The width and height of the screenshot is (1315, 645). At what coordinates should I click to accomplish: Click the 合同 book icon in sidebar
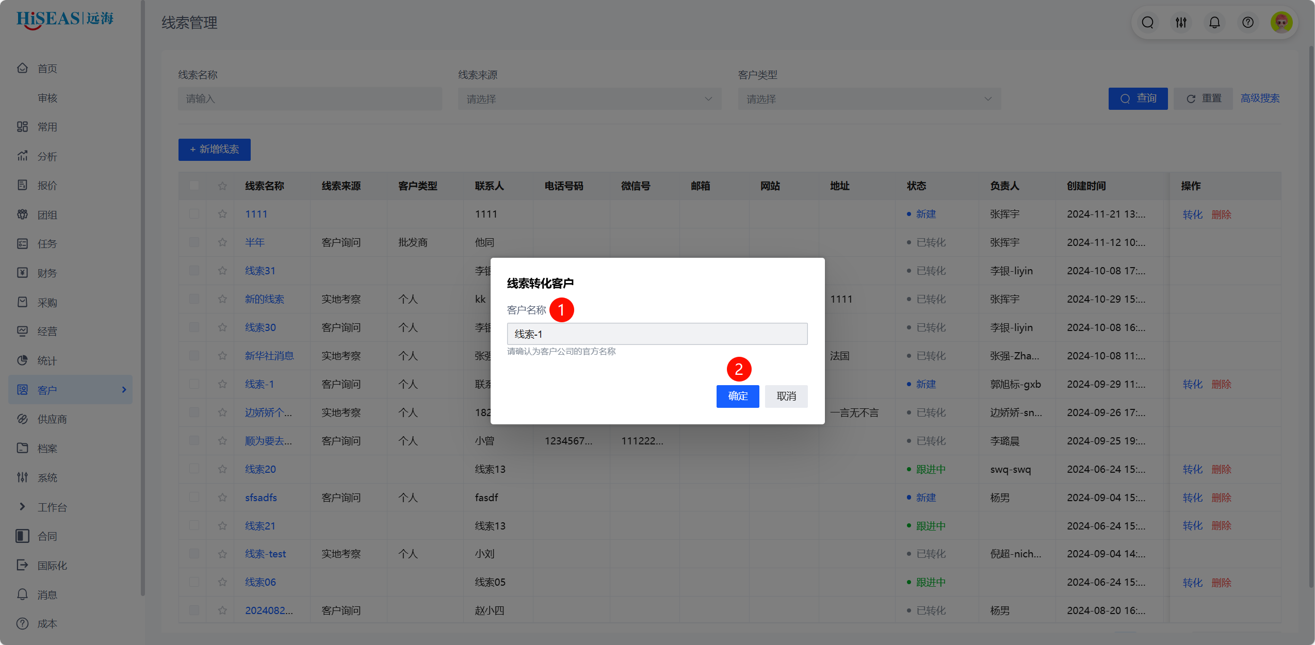pyautogui.click(x=22, y=536)
